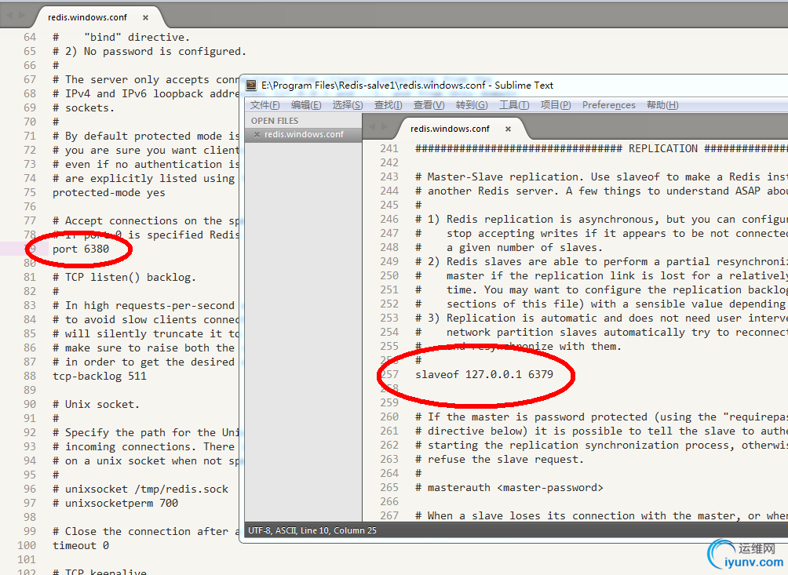The image size is (788, 575).
Task: Select redis.windows.conf in OPEN FILES sidebar
Action: click(304, 135)
